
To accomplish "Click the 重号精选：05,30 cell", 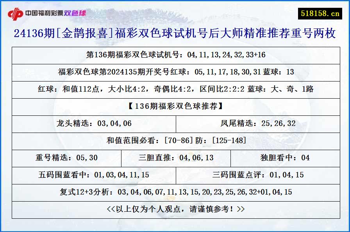I will coord(67,158).
